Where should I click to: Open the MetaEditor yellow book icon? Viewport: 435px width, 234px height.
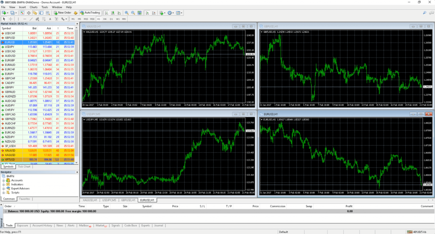click(76, 13)
